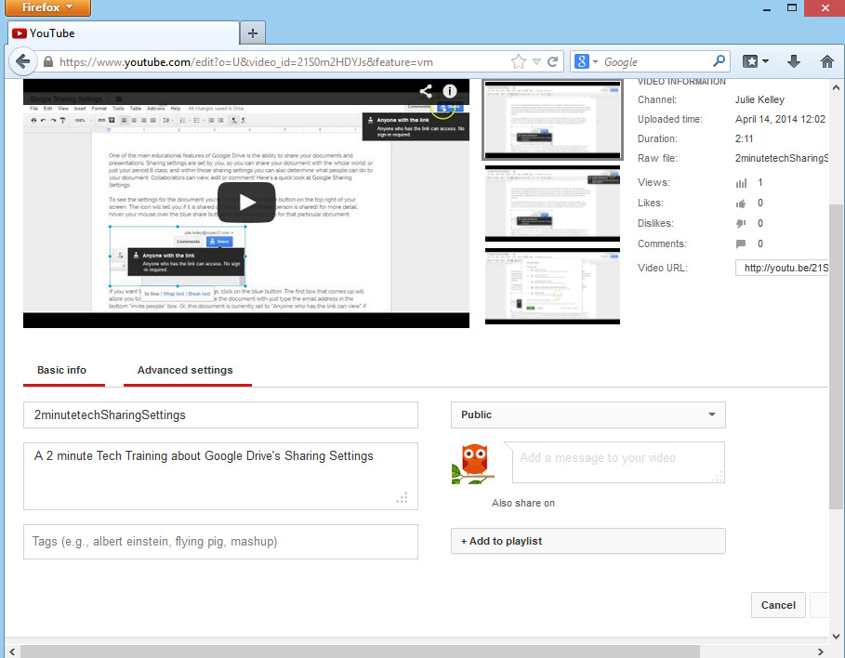Click the video title field 2minutetechSharingSettings
Image resolution: width=845 pixels, height=658 pixels.
220,415
